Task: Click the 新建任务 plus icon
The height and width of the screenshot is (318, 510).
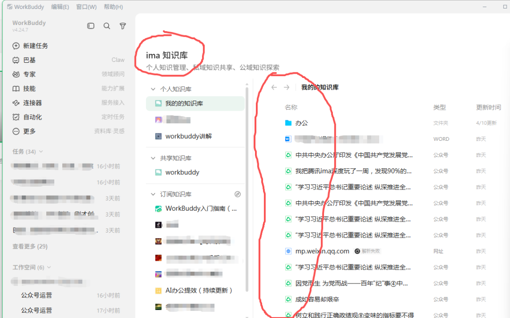Action: pyautogui.click(x=16, y=46)
